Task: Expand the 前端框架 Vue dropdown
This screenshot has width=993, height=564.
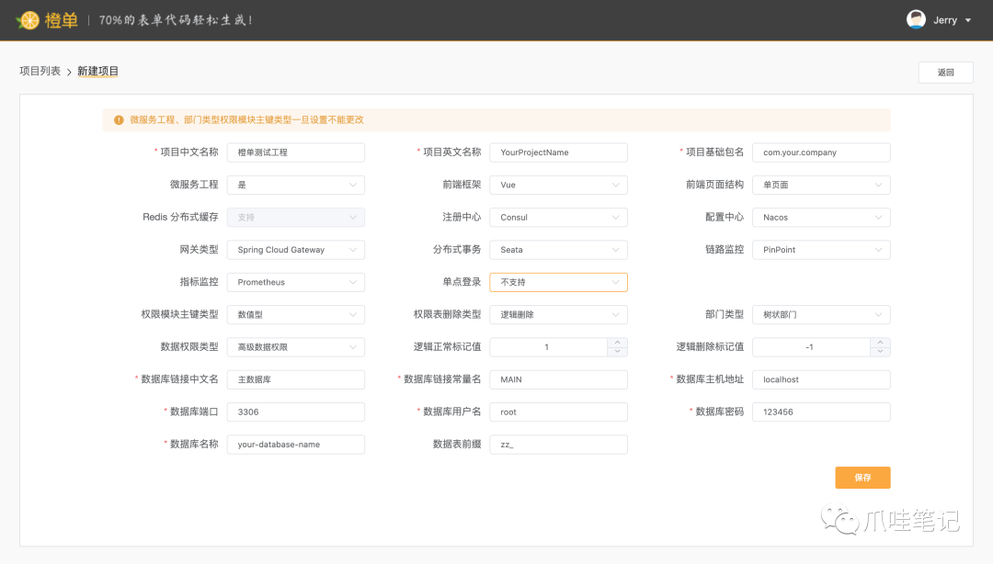Action: coord(558,185)
